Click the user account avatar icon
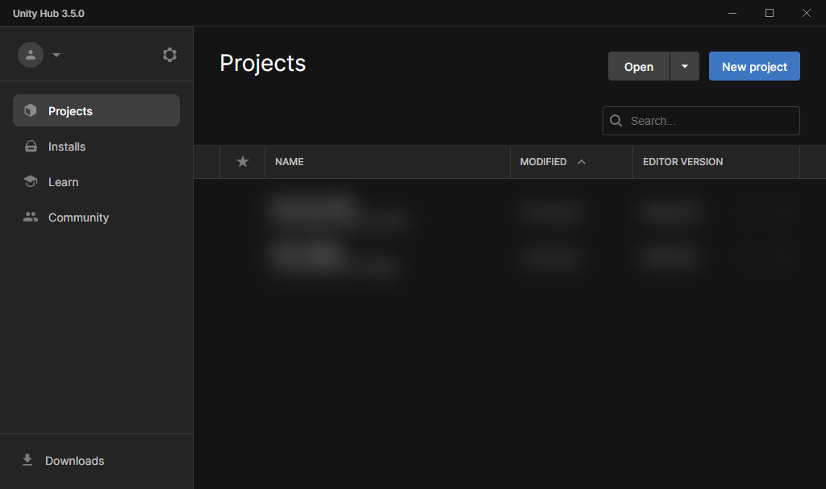 tap(31, 55)
